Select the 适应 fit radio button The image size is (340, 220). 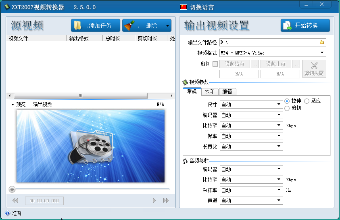coord(307,101)
